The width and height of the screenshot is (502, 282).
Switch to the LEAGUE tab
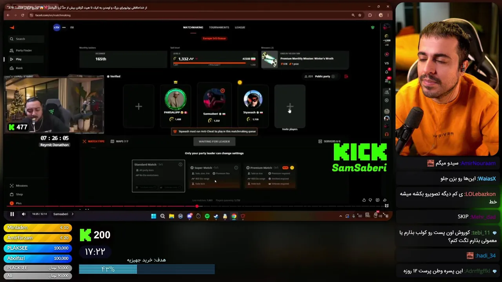coord(240,27)
